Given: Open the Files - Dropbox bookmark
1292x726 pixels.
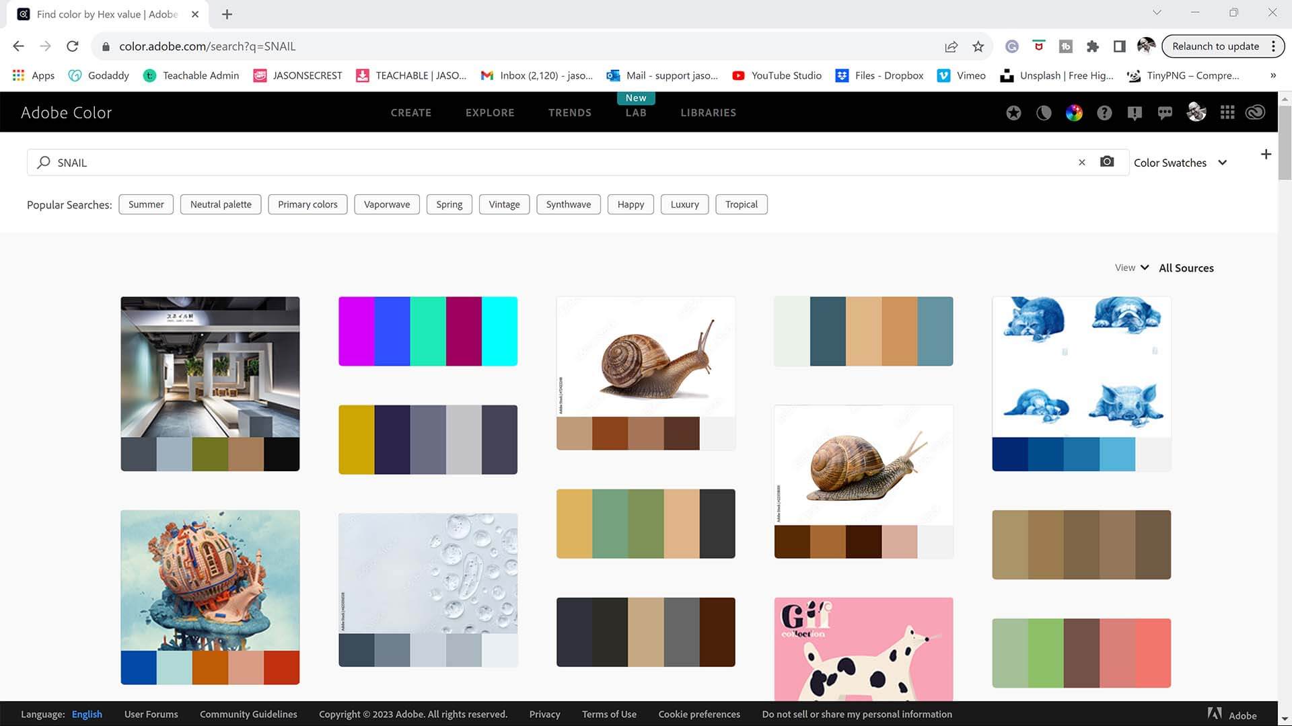Looking at the screenshot, I should pos(880,75).
